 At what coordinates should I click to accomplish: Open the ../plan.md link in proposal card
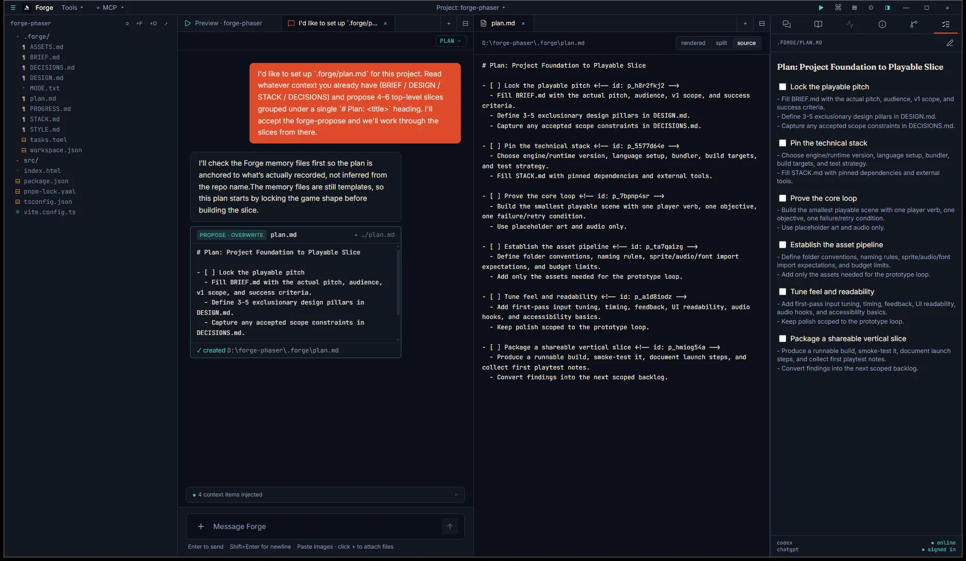375,235
